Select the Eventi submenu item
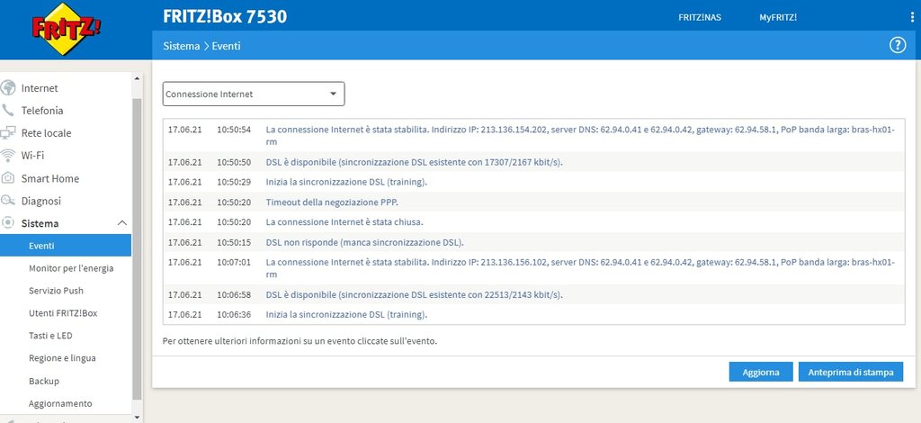The image size is (921, 423). tap(66, 246)
